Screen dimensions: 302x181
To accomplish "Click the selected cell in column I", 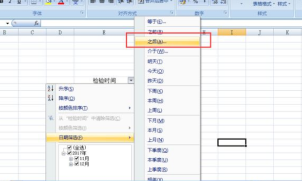I will pyautogui.click(x=232, y=142).
